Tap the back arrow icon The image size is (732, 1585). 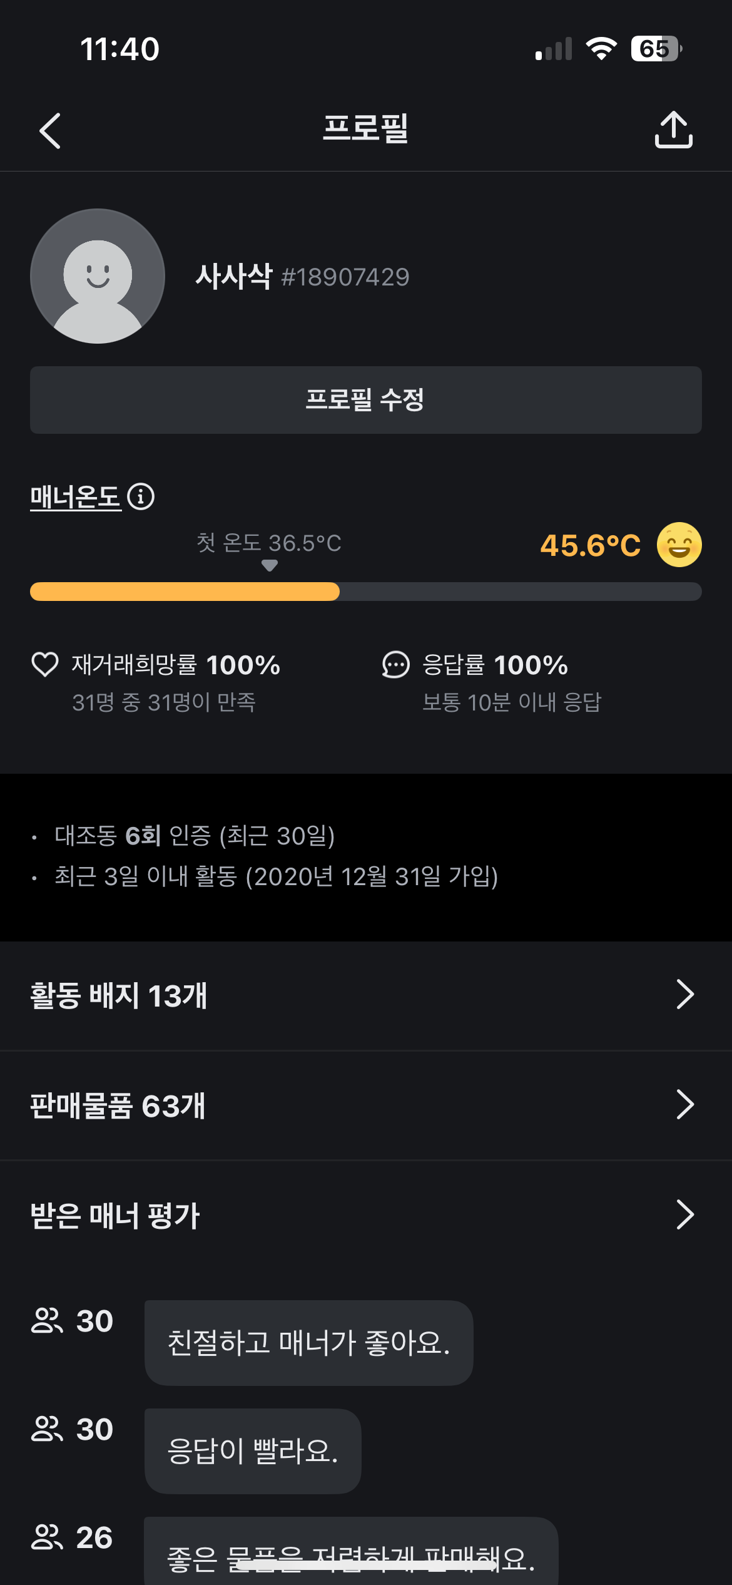[x=50, y=130]
